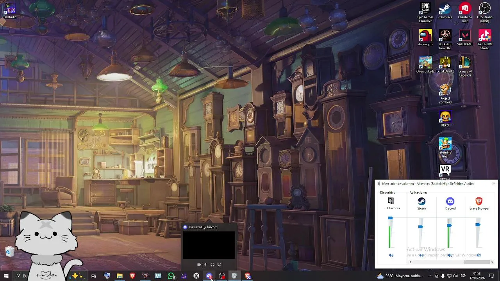Select the TikTok LIVE Studio desktop icon

[485, 40]
